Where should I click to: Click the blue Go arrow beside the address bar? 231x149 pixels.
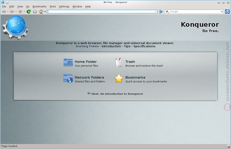(161, 12)
